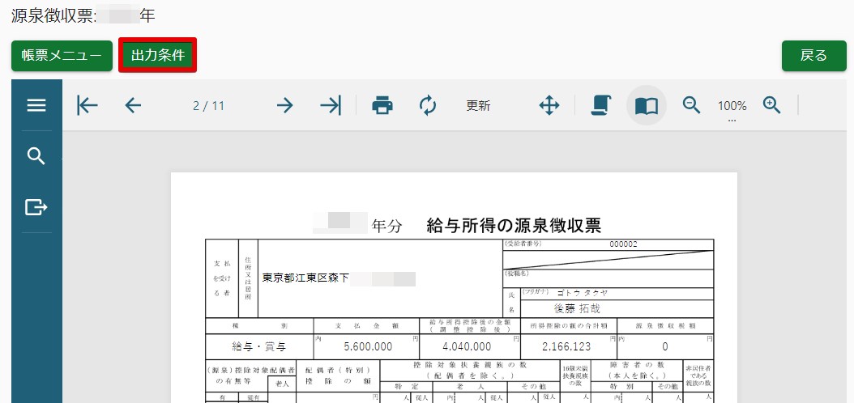This screenshot has height=403, width=854.
Task: Click the circular refresh arrows icon
Action: tap(428, 105)
